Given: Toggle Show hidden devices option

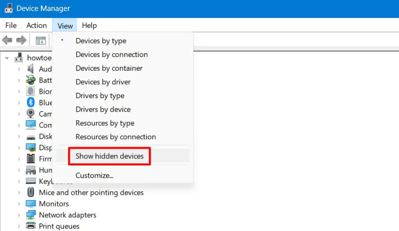Looking at the screenshot, I should point(109,156).
